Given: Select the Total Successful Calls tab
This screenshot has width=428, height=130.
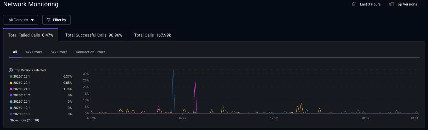Looking at the screenshot, I should tap(94, 35).
